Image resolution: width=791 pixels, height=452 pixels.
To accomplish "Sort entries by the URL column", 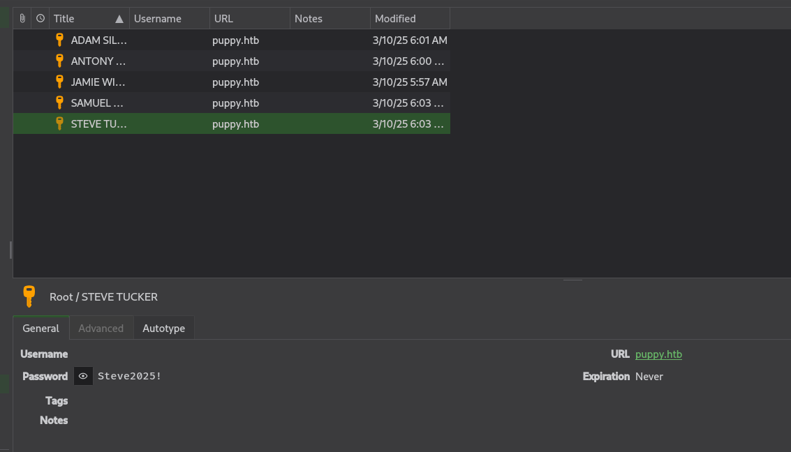I will click(x=250, y=19).
